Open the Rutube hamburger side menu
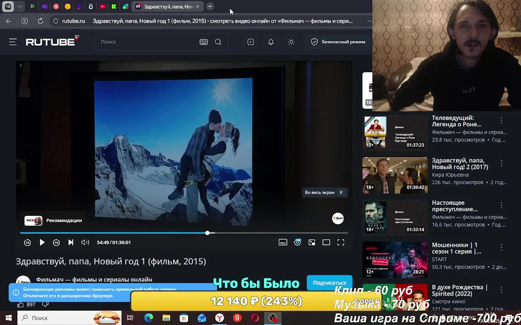The width and height of the screenshot is (521, 325). (13, 42)
